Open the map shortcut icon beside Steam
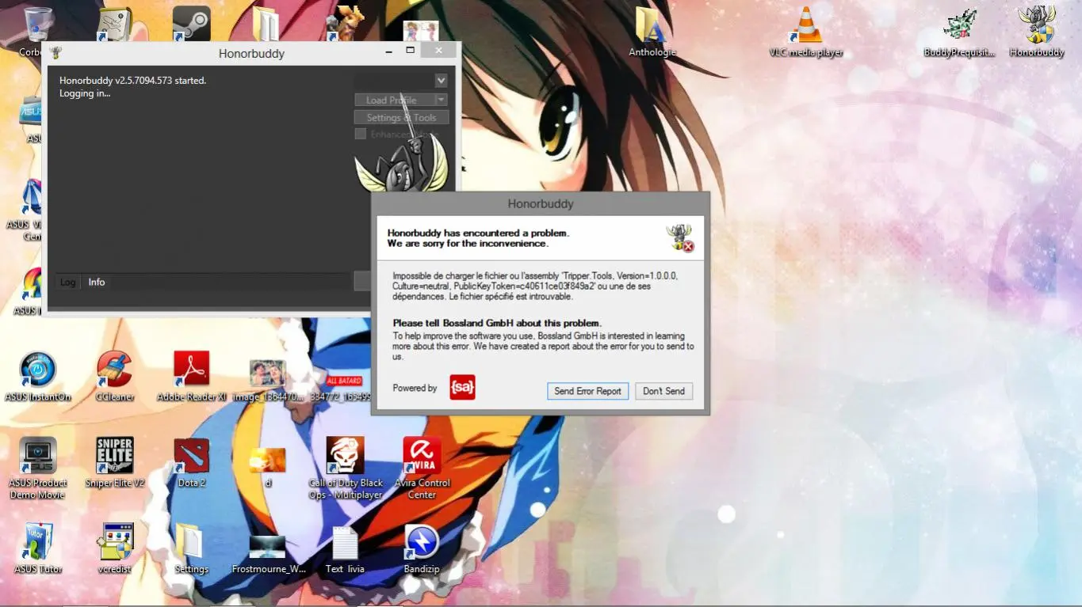 click(114, 24)
